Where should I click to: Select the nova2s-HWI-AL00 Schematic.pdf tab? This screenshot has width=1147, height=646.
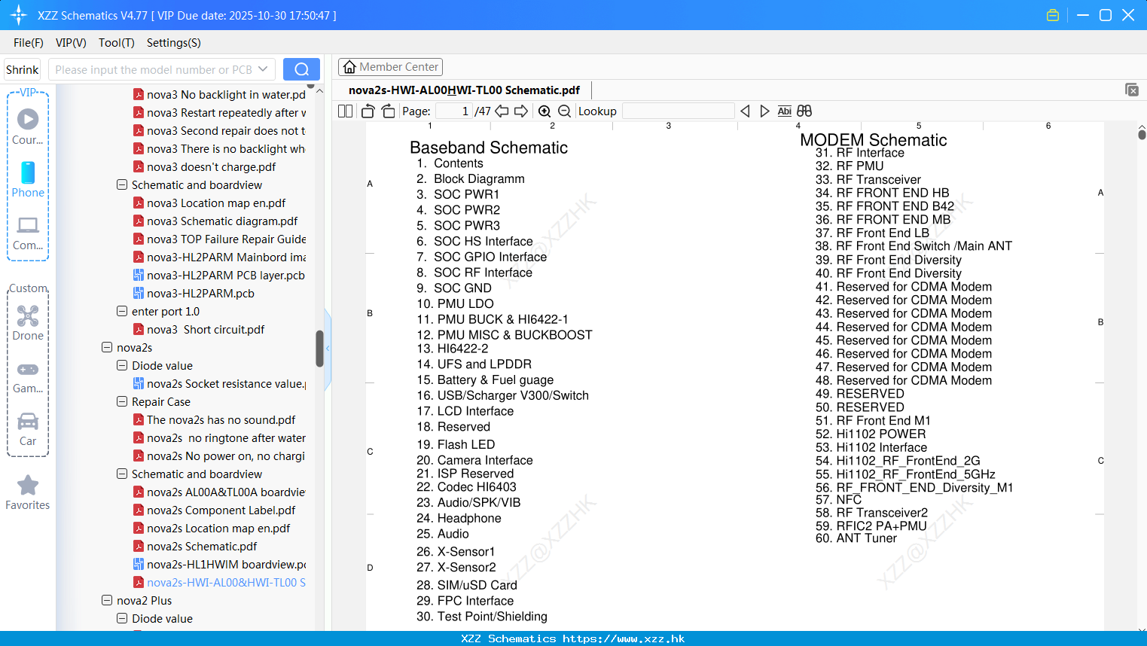464,90
